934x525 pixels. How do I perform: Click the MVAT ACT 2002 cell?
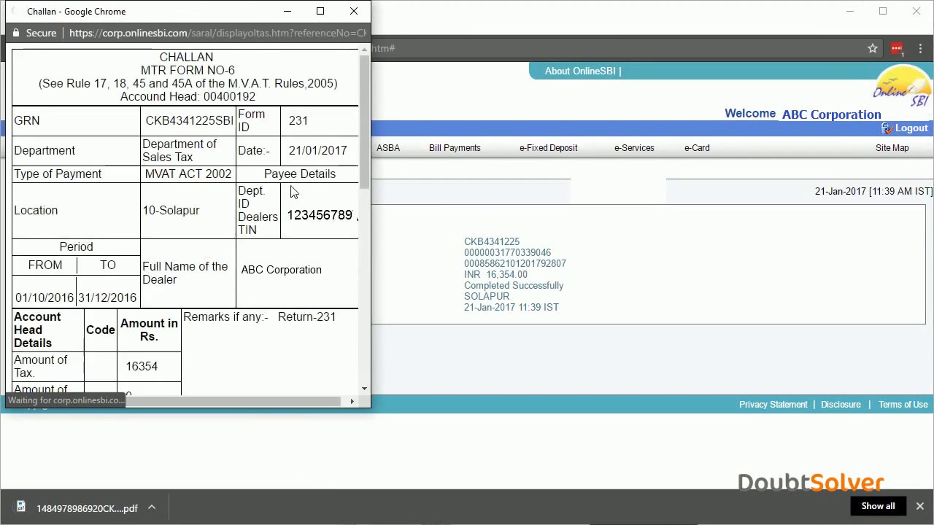pyautogui.click(x=188, y=174)
